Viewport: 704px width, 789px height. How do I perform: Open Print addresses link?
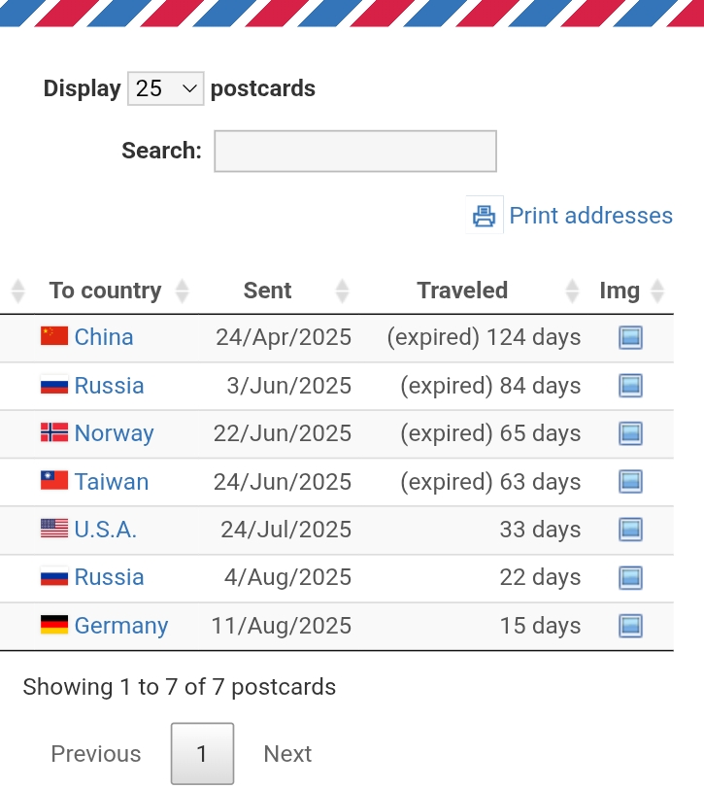[x=590, y=216]
